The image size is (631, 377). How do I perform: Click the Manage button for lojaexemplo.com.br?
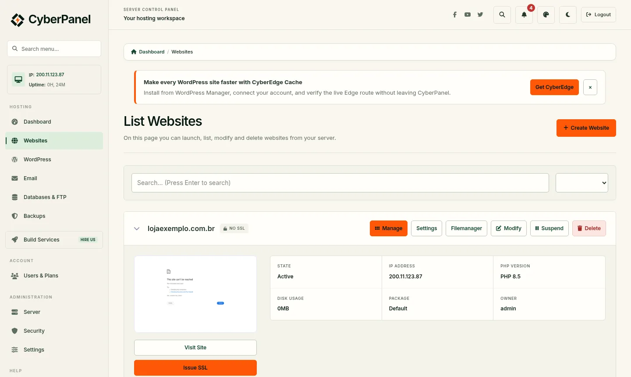tap(389, 228)
